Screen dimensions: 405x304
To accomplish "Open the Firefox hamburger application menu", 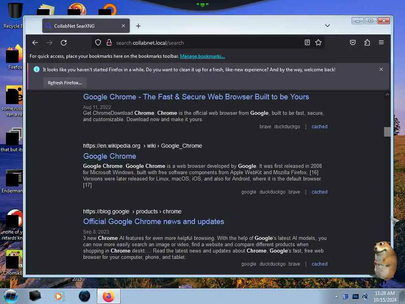I will coord(381,42).
